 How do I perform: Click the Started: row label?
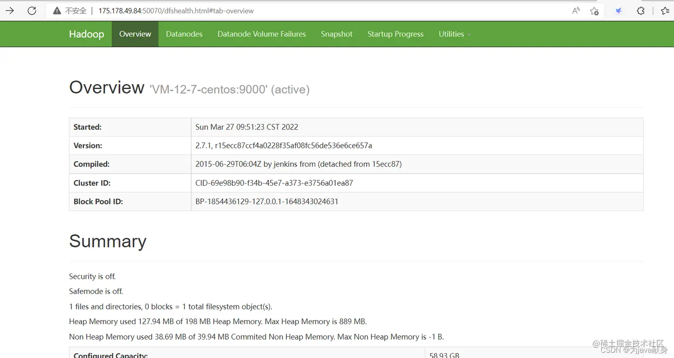pos(88,127)
